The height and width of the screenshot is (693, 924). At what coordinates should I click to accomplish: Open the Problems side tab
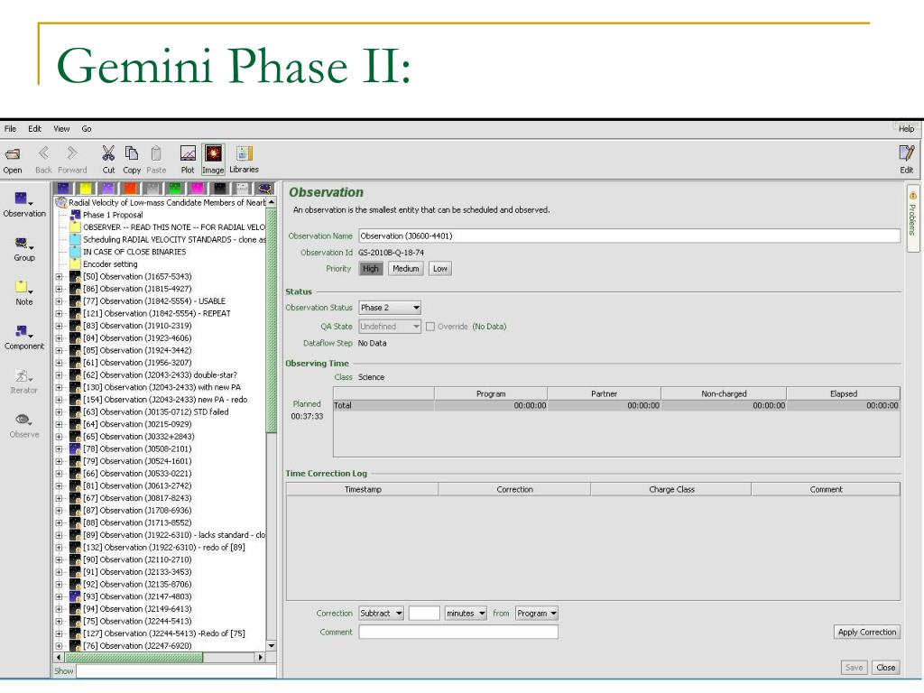click(x=912, y=218)
